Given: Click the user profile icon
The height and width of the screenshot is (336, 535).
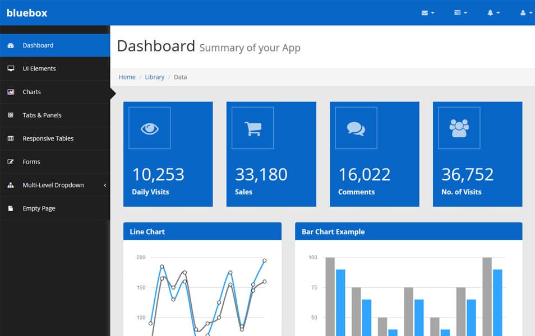Looking at the screenshot, I should [523, 12].
